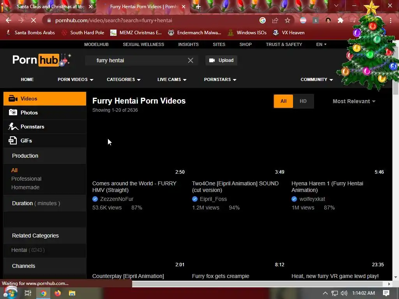399x299 pixels.
Task: Open the tab search chevron in title bar
Action: (336, 5)
